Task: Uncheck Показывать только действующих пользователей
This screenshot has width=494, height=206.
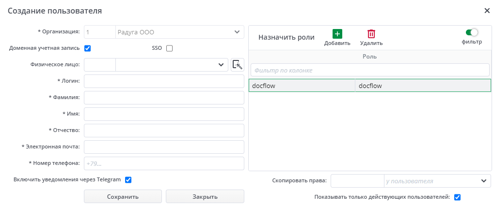Action: click(x=457, y=197)
